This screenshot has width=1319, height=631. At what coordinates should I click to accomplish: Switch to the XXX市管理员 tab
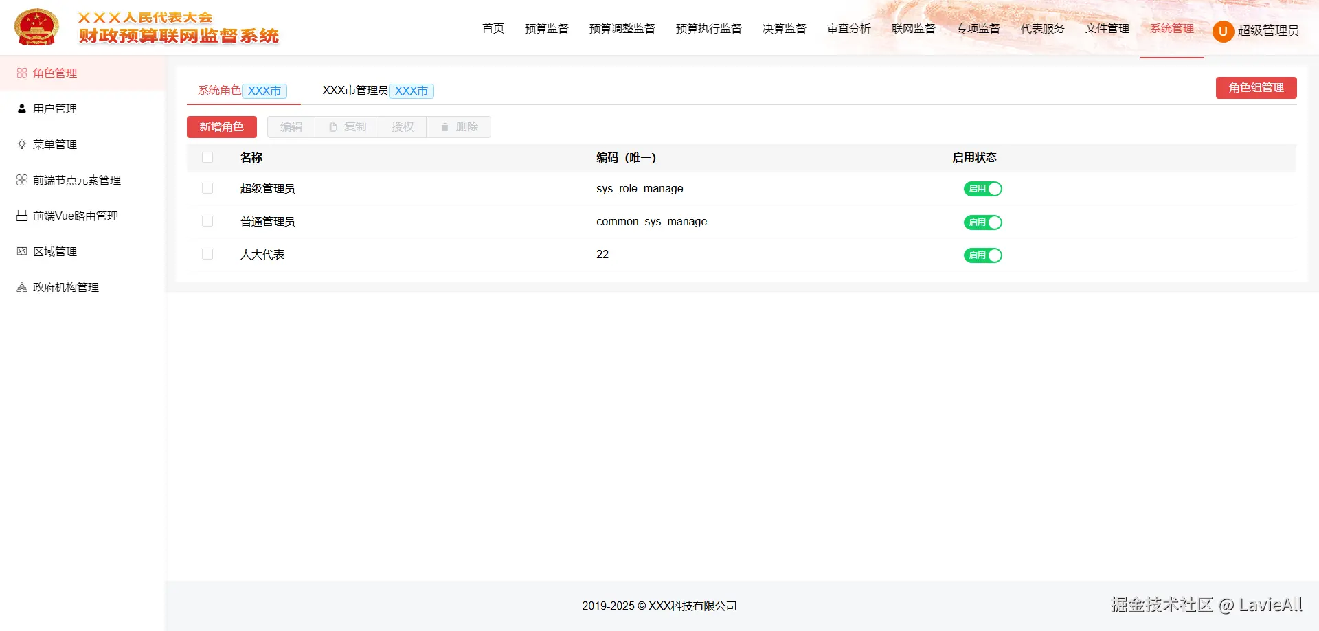click(x=354, y=90)
